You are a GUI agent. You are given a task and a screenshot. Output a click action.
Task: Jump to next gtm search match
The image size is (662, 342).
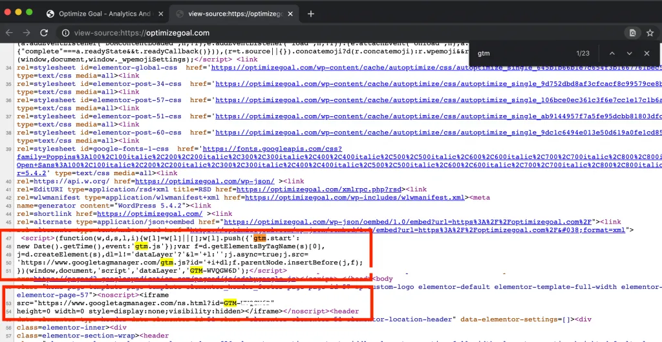point(630,53)
